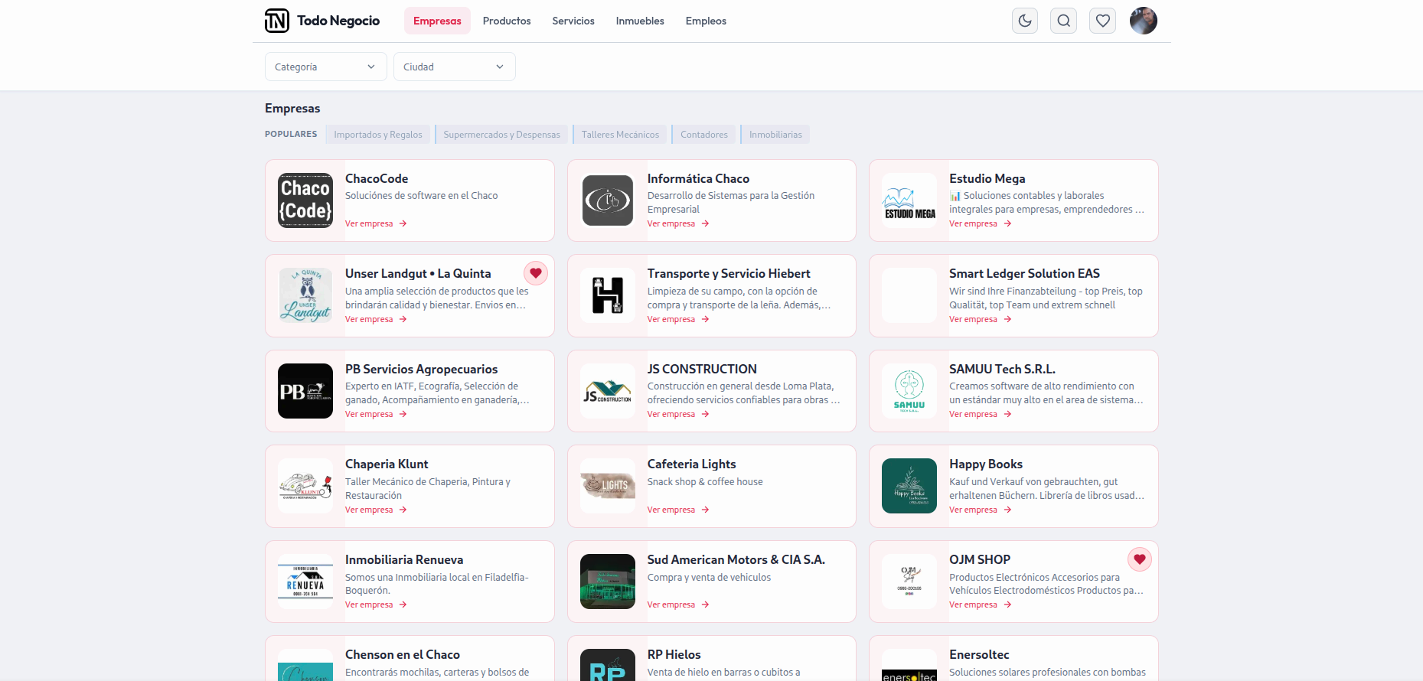Go to the Servicios tab
The image size is (1423, 681).
[x=573, y=21]
